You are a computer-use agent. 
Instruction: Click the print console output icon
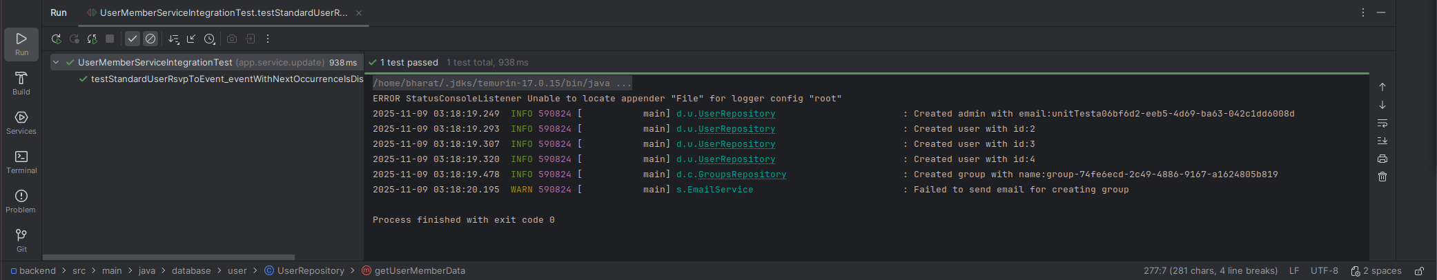pos(1382,159)
